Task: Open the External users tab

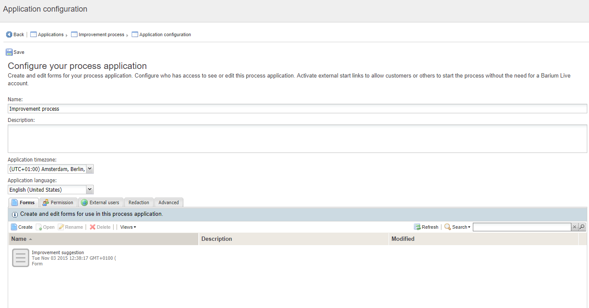Action: [x=101, y=202]
